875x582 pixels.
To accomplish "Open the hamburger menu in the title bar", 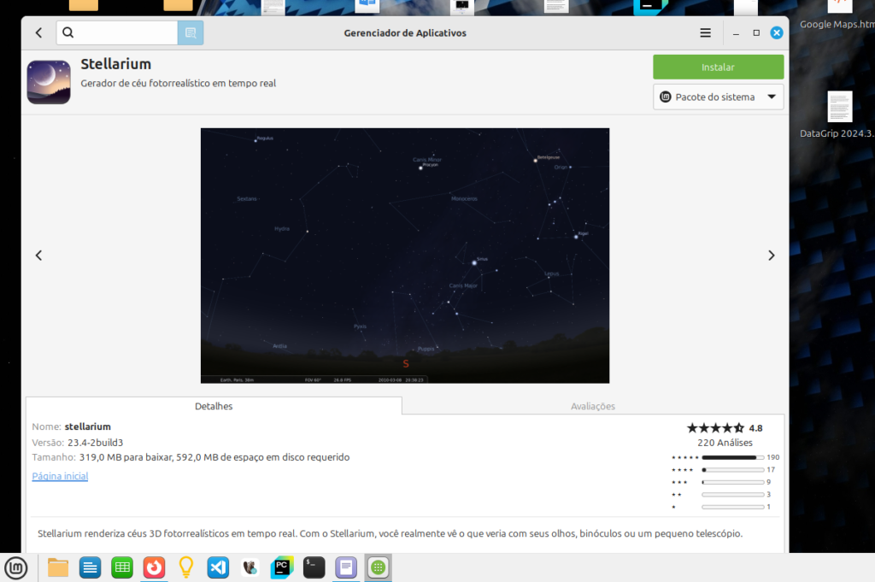I will [x=705, y=32].
